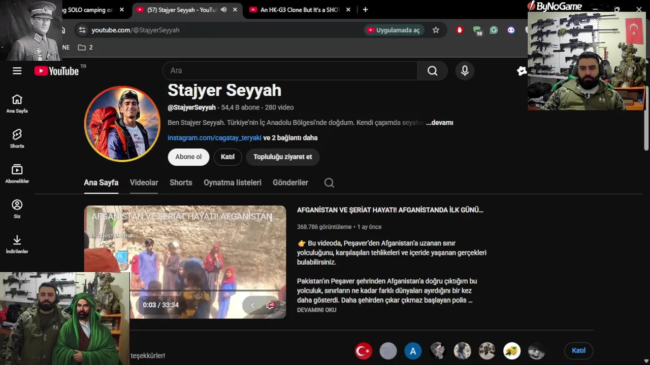Open the green extension with badge 10
This screenshot has width=650, height=365.
[477, 30]
